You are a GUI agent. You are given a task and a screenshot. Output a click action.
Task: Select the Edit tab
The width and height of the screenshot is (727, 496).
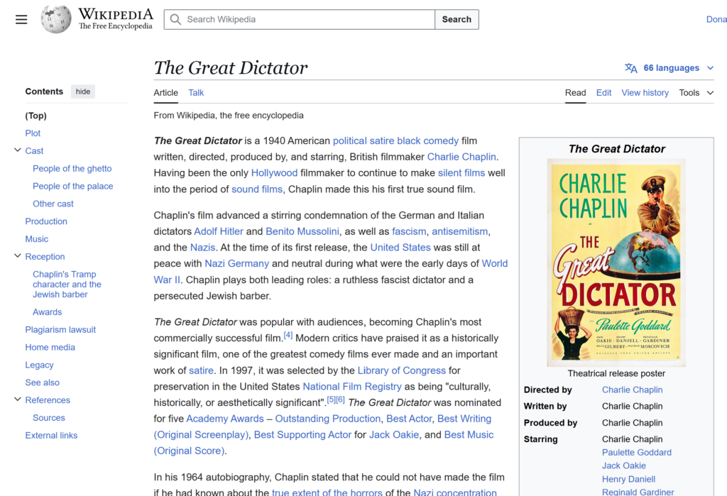pos(603,93)
